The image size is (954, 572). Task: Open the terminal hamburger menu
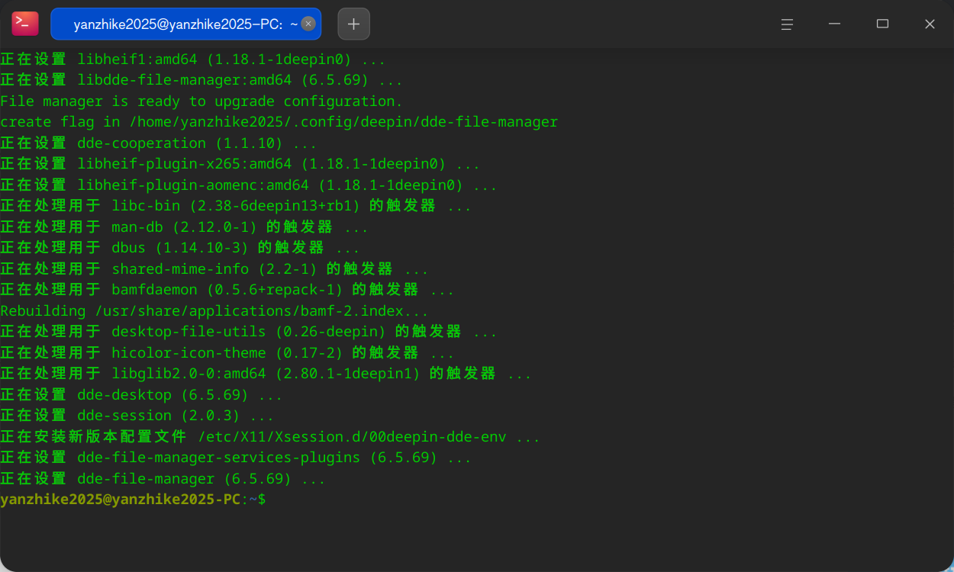pos(787,24)
